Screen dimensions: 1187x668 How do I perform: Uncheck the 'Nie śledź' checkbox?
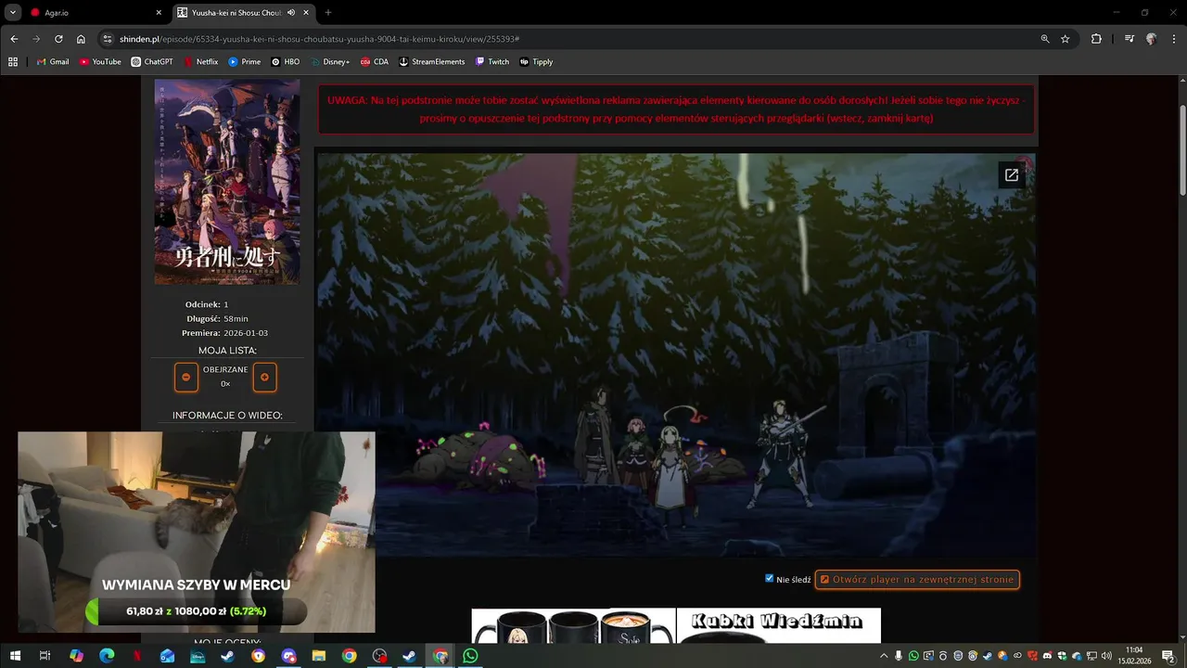click(x=769, y=578)
